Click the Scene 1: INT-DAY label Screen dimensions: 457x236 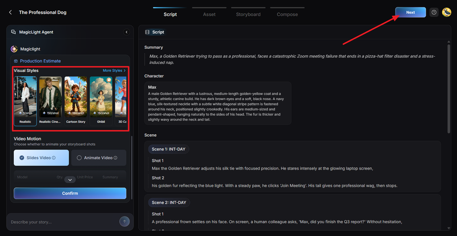169,149
